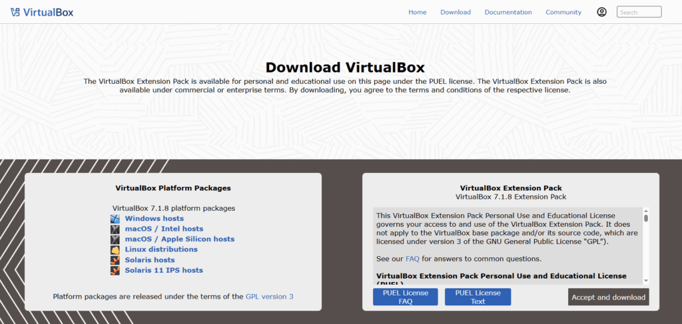Open the Community navigation item

coord(563,12)
